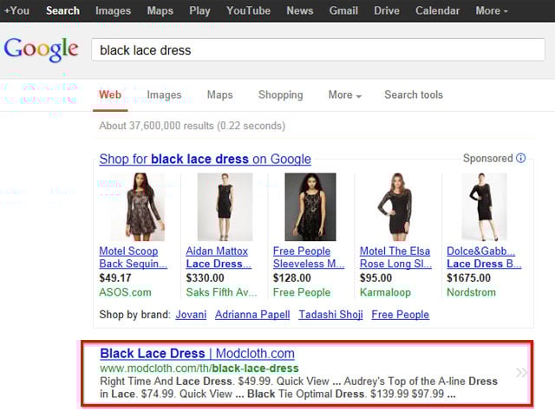Open YouTube in the top bar
The height and width of the screenshot is (411, 555).
click(x=249, y=10)
